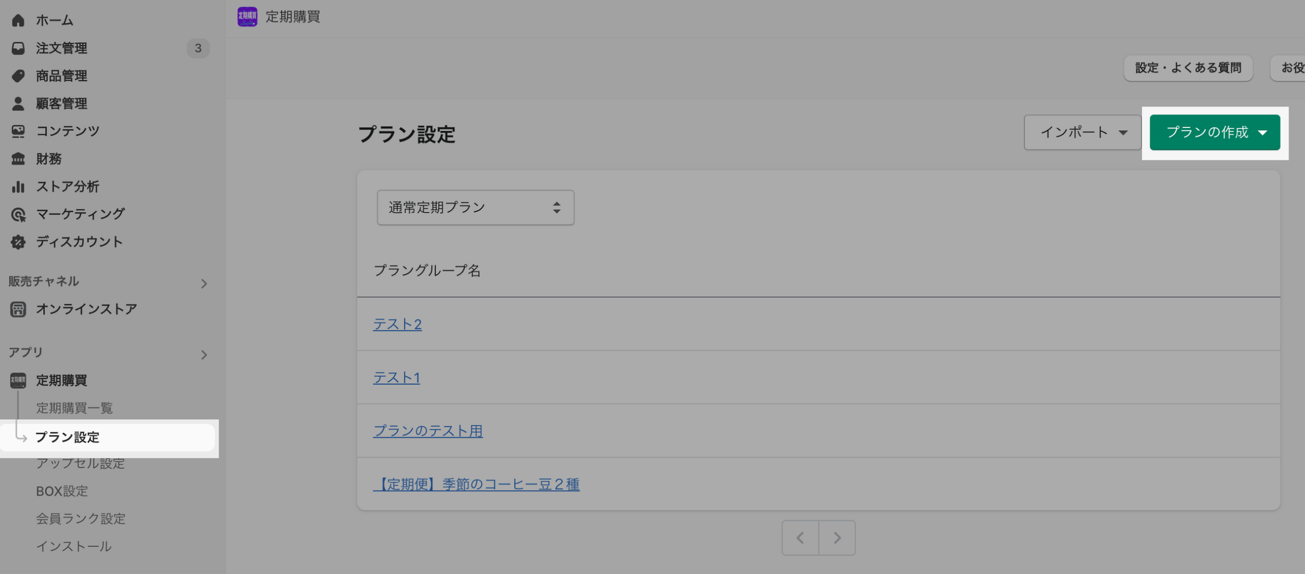This screenshot has height=574, width=1305.
Task: Open 【定期便】季節のコーヒー豆２種 plan link
Action: (476, 484)
